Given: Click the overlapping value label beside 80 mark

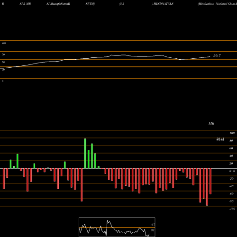Looking at the screenshot, I should (220, 139).
